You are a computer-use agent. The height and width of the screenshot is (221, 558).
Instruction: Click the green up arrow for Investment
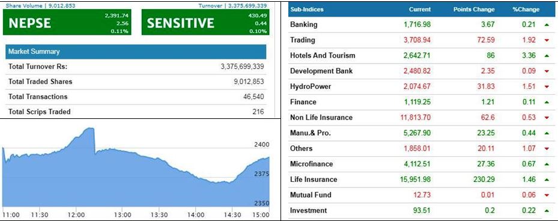547,210
